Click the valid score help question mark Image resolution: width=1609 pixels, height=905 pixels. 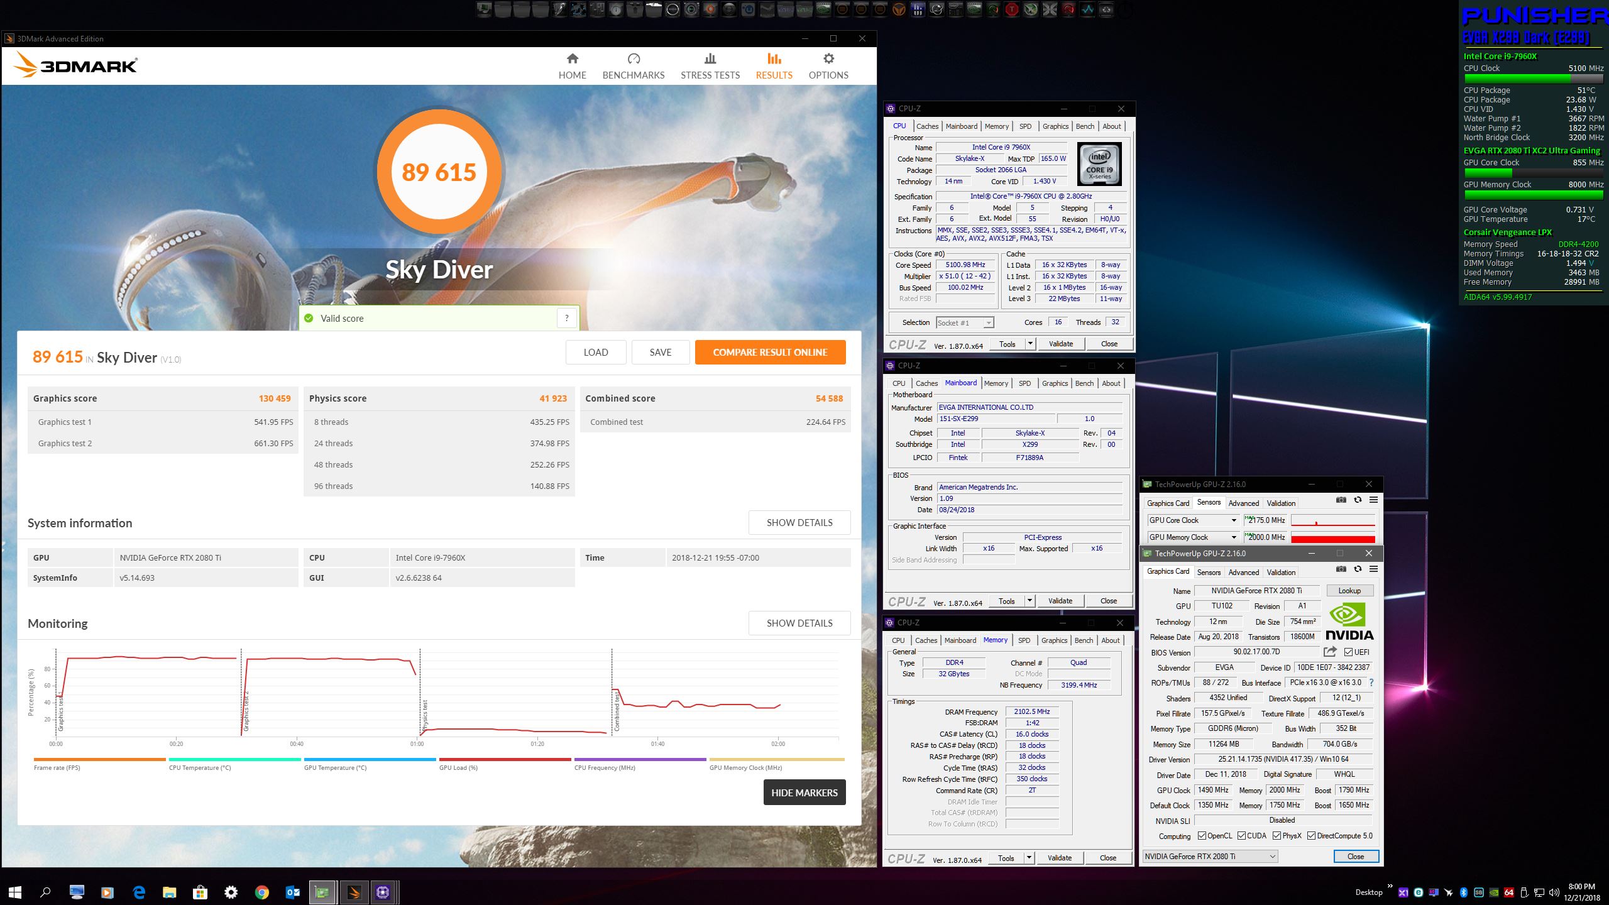point(566,318)
